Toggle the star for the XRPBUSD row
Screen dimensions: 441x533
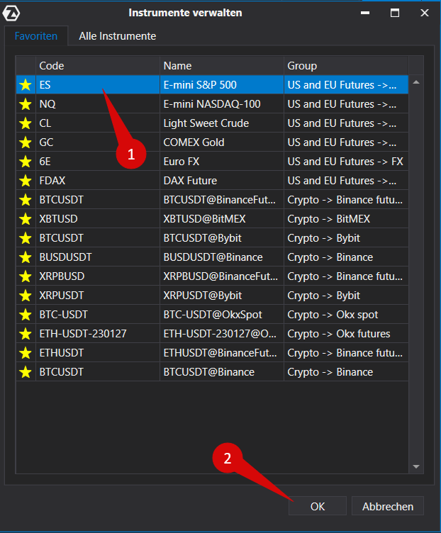tap(26, 276)
